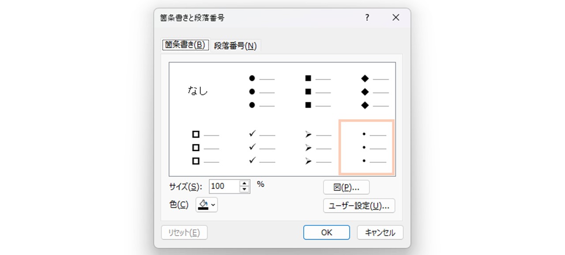565x255 pixels.
Task: Close the 箇条書きと段落番号 dialog
Action: pyautogui.click(x=396, y=18)
